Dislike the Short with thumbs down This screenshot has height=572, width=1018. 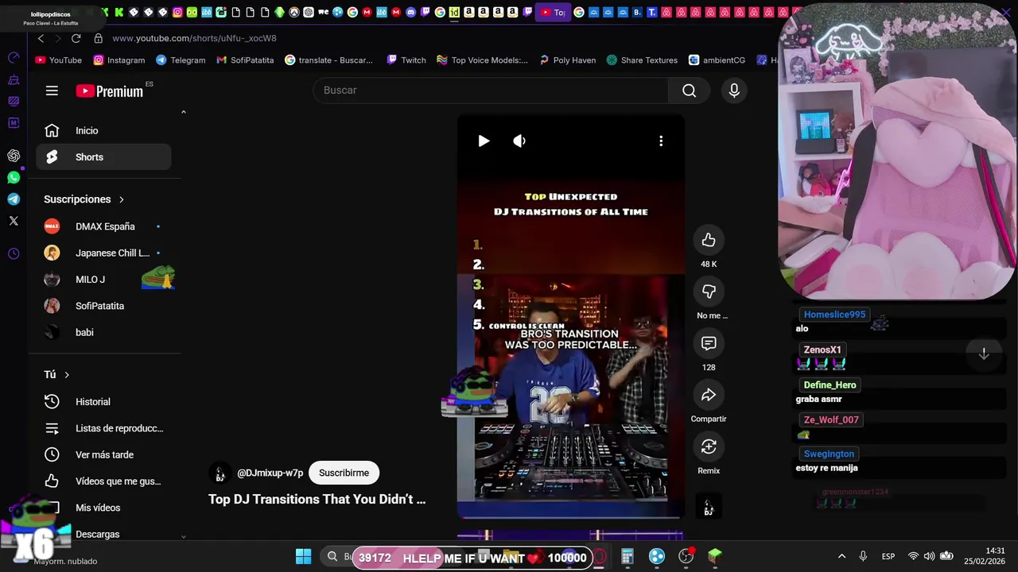709,292
